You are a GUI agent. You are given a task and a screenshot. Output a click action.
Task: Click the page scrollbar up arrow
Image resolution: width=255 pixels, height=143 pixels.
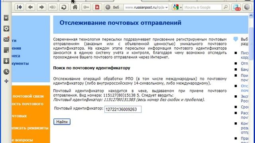click(251, 15)
